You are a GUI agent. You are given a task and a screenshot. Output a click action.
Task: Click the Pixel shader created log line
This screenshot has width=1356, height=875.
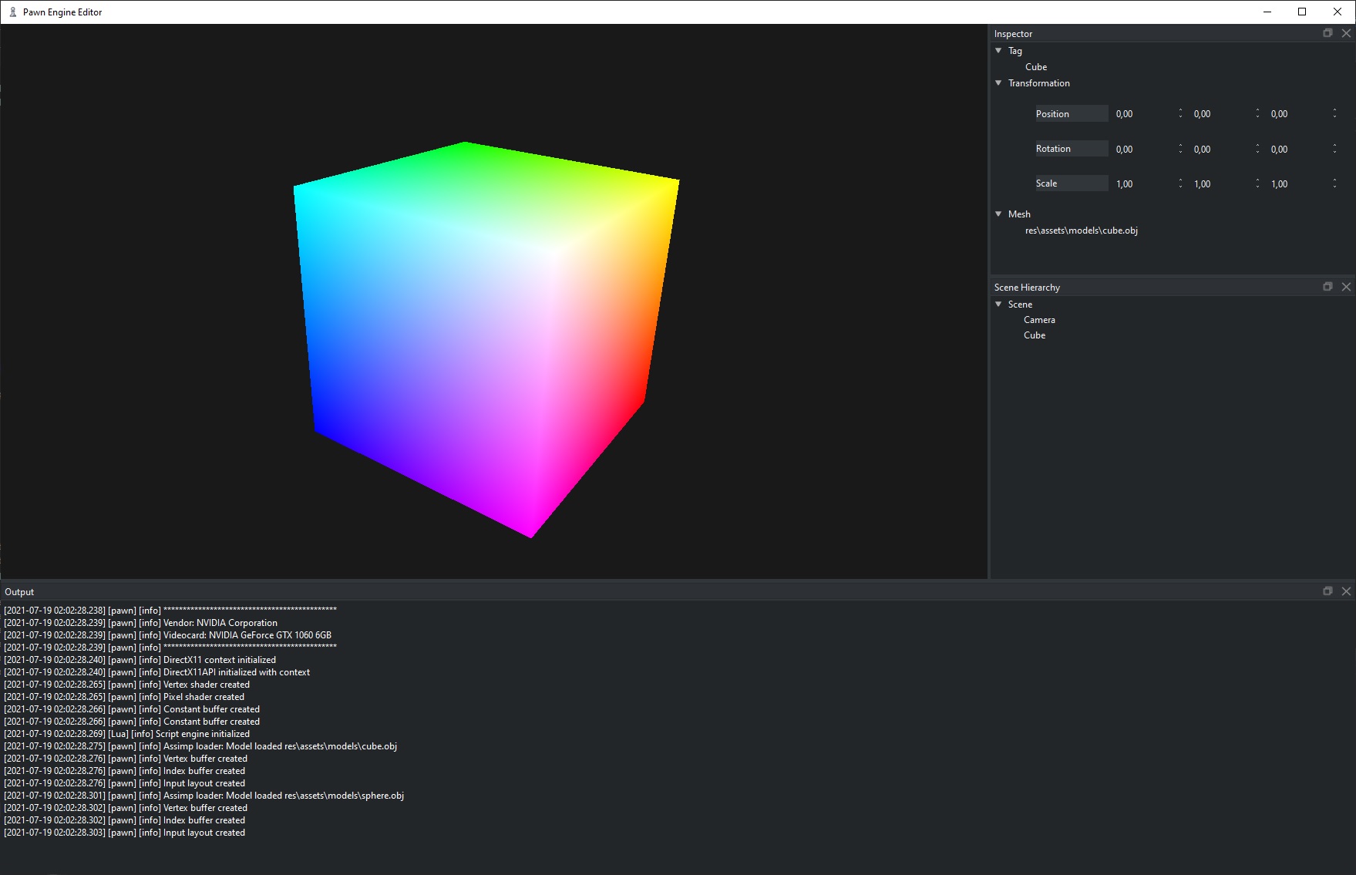[x=124, y=697]
